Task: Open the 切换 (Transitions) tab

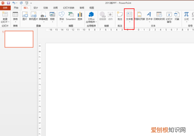Action: pos(46,8)
